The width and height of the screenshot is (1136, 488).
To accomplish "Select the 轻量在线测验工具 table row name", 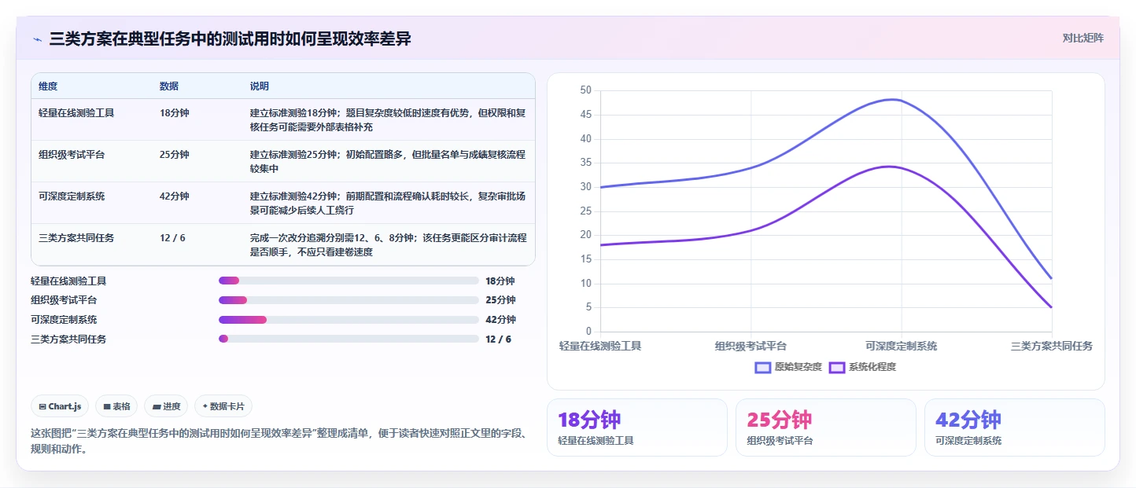I will click(x=76, y=112).
